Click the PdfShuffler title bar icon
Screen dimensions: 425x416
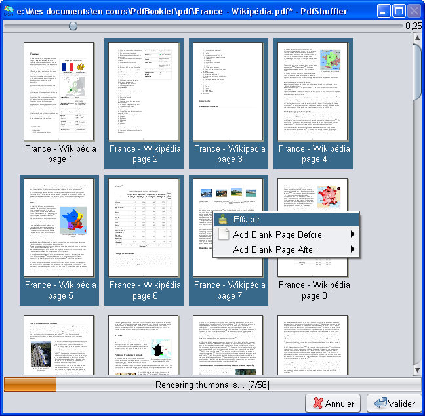click(9, 11)
